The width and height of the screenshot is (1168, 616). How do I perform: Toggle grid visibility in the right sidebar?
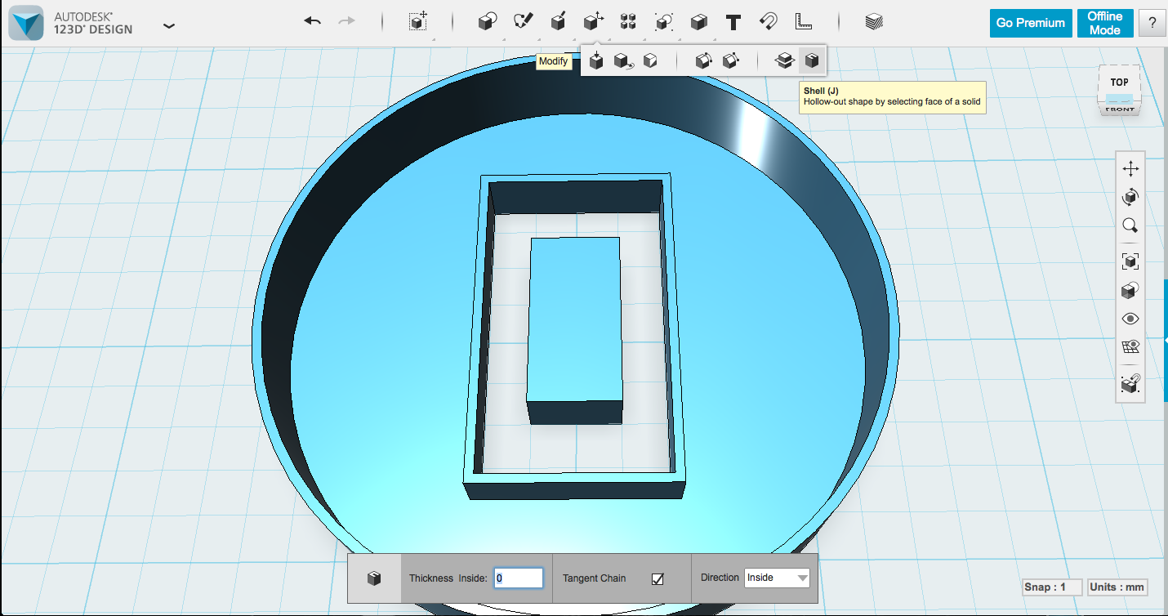tap(1130, 346)
